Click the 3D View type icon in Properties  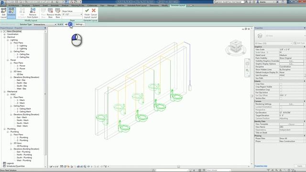260,36
